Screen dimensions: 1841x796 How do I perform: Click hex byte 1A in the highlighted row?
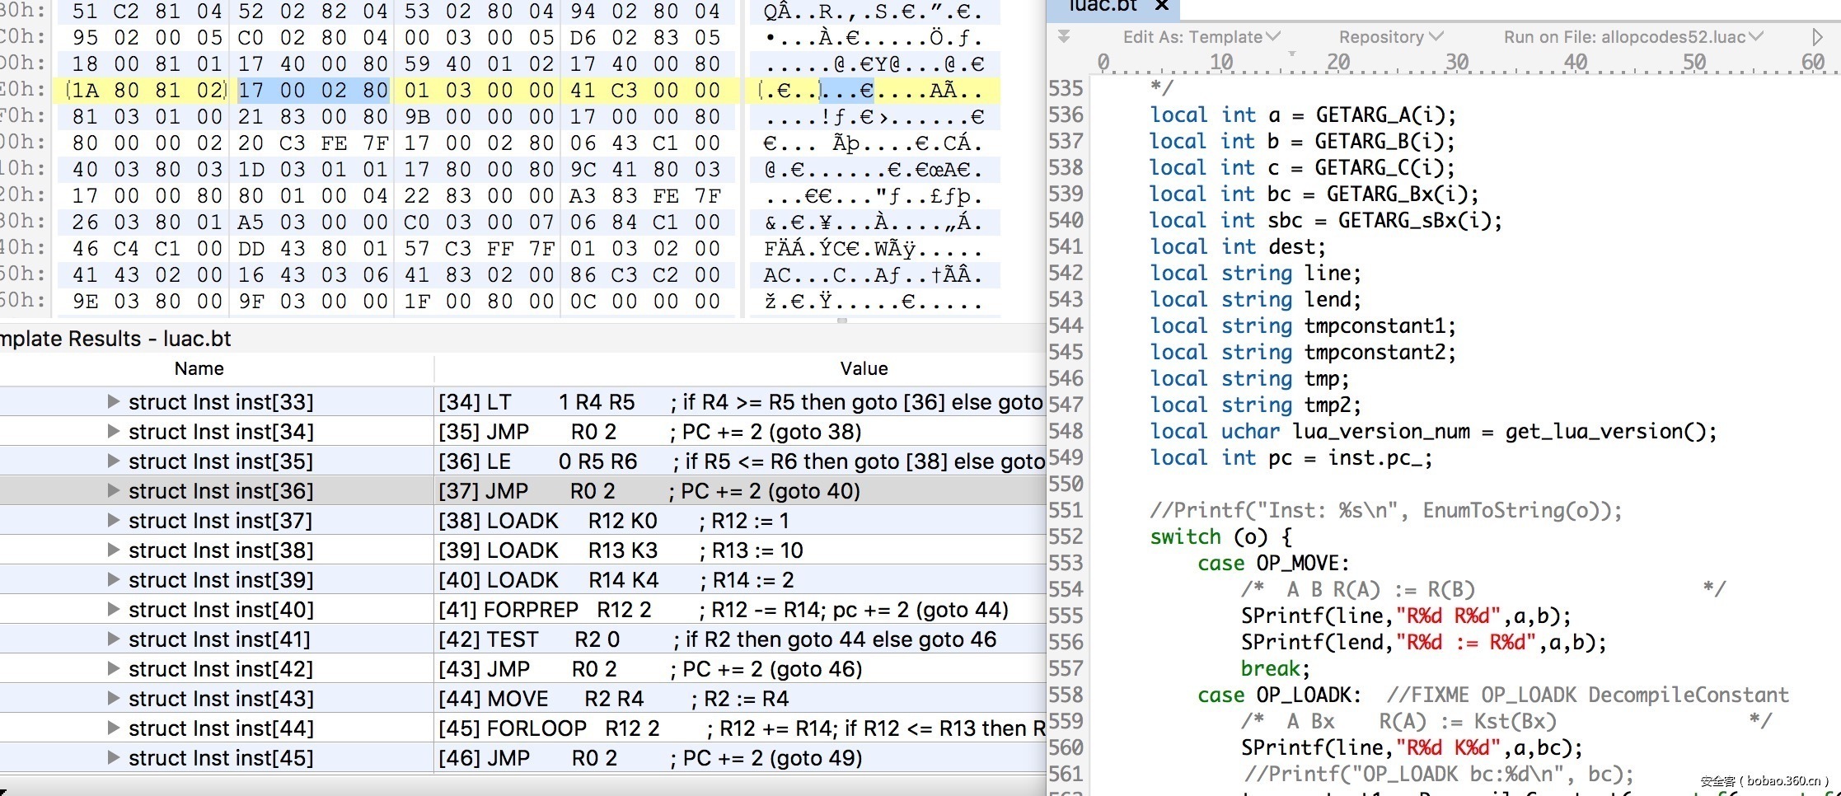pyautogui.click(x=85, y=91)
